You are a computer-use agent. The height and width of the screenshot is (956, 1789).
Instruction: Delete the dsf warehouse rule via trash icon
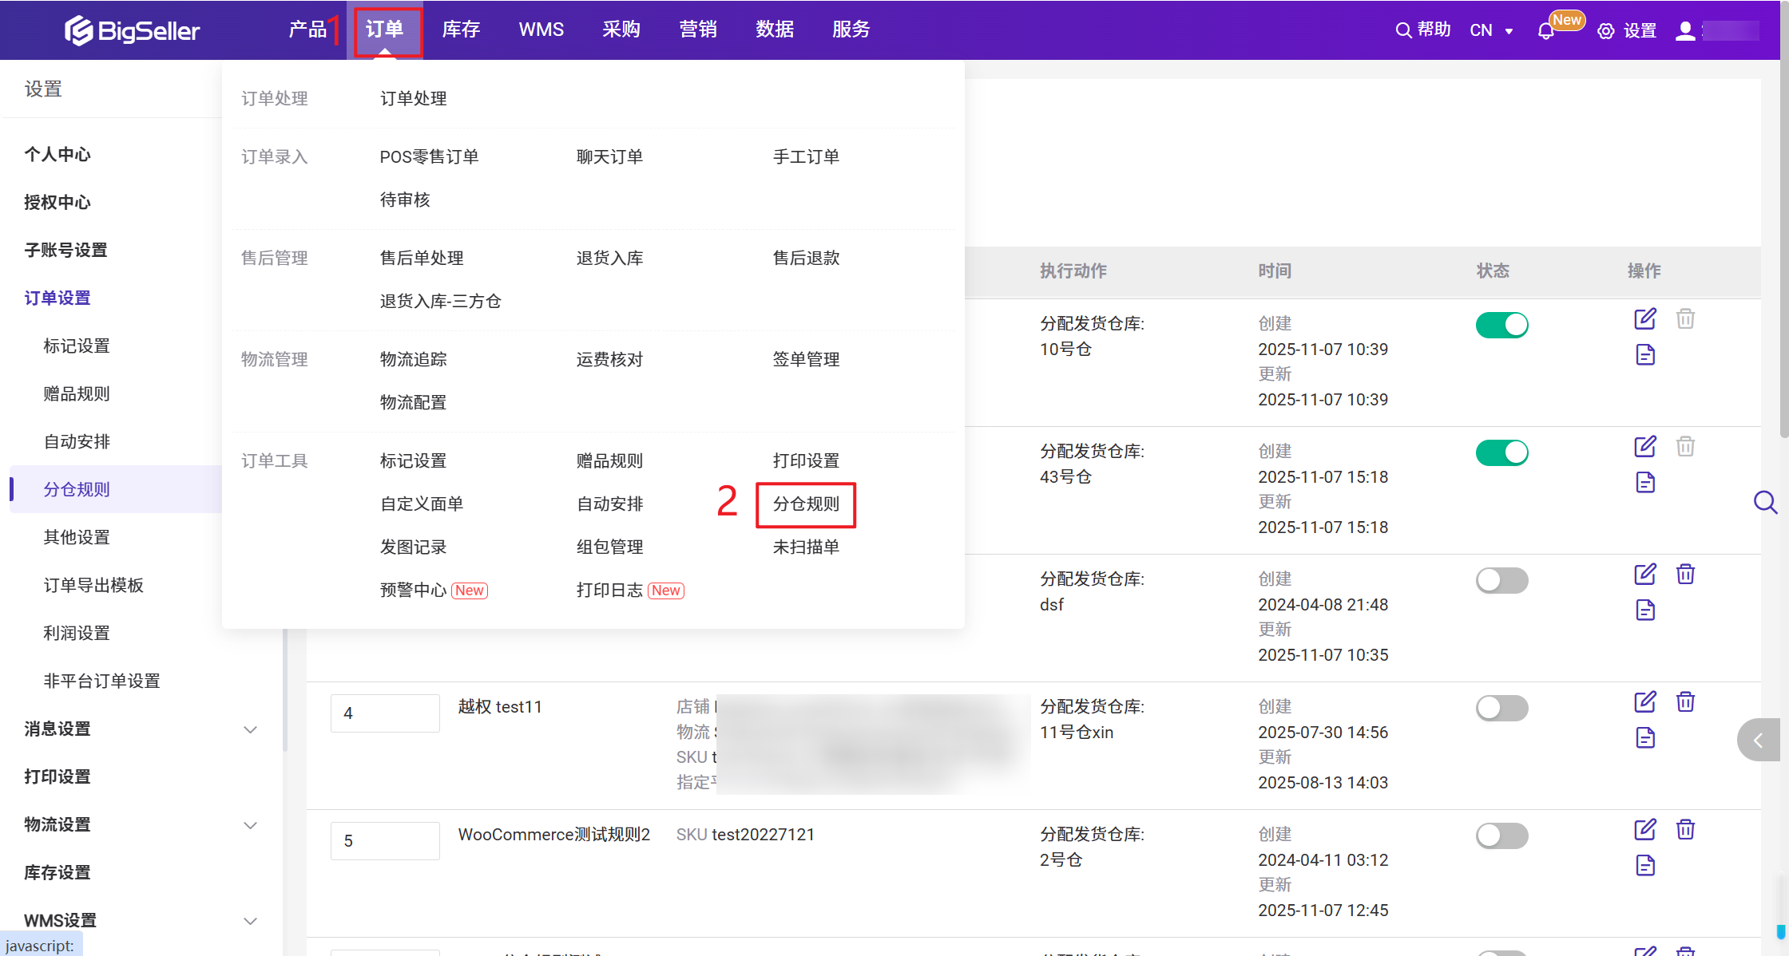1685,575
